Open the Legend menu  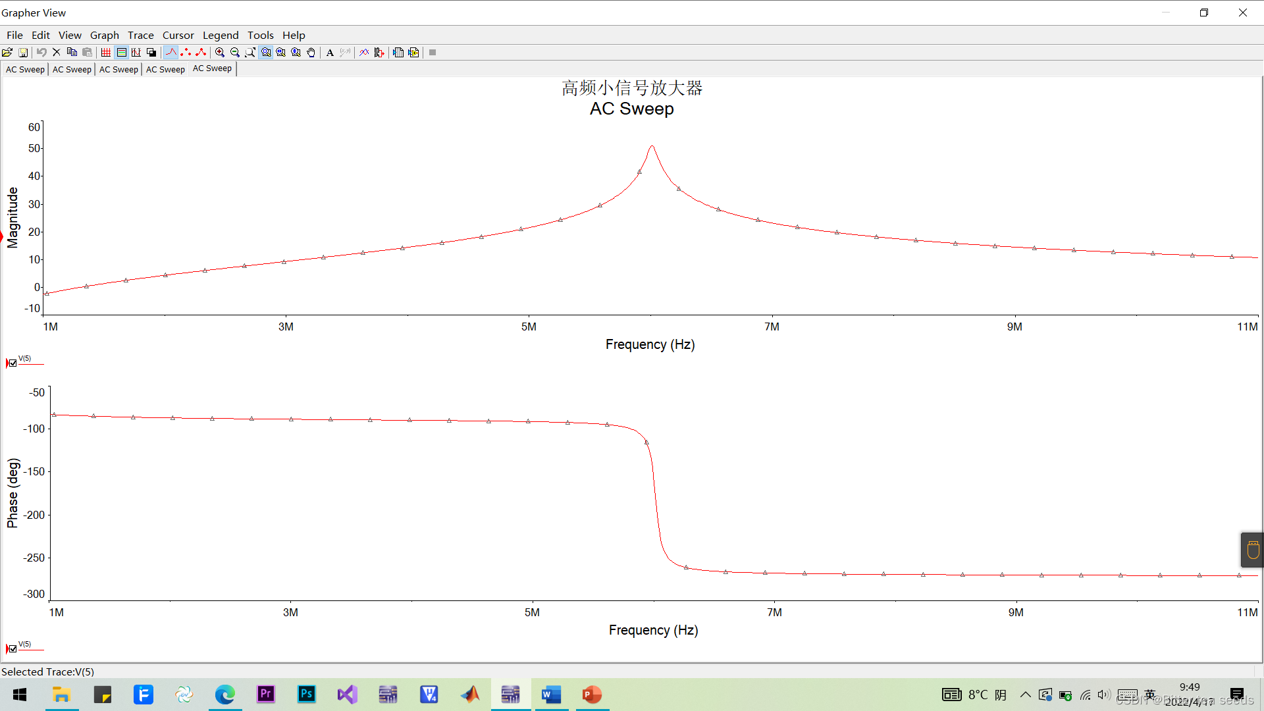click(x=220, y=36)
